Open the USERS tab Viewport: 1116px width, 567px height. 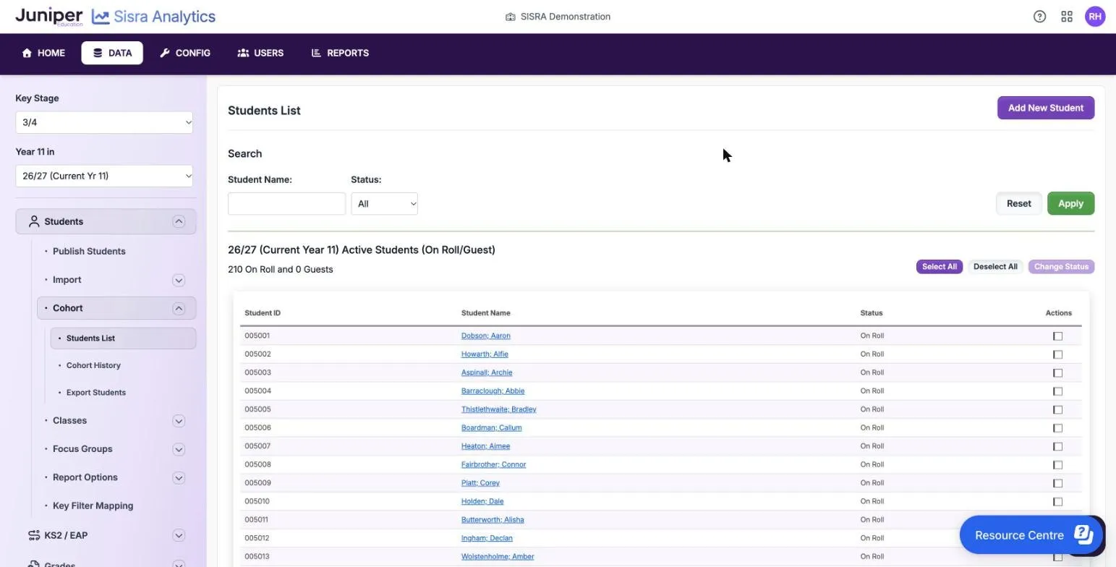coord(260,53)
